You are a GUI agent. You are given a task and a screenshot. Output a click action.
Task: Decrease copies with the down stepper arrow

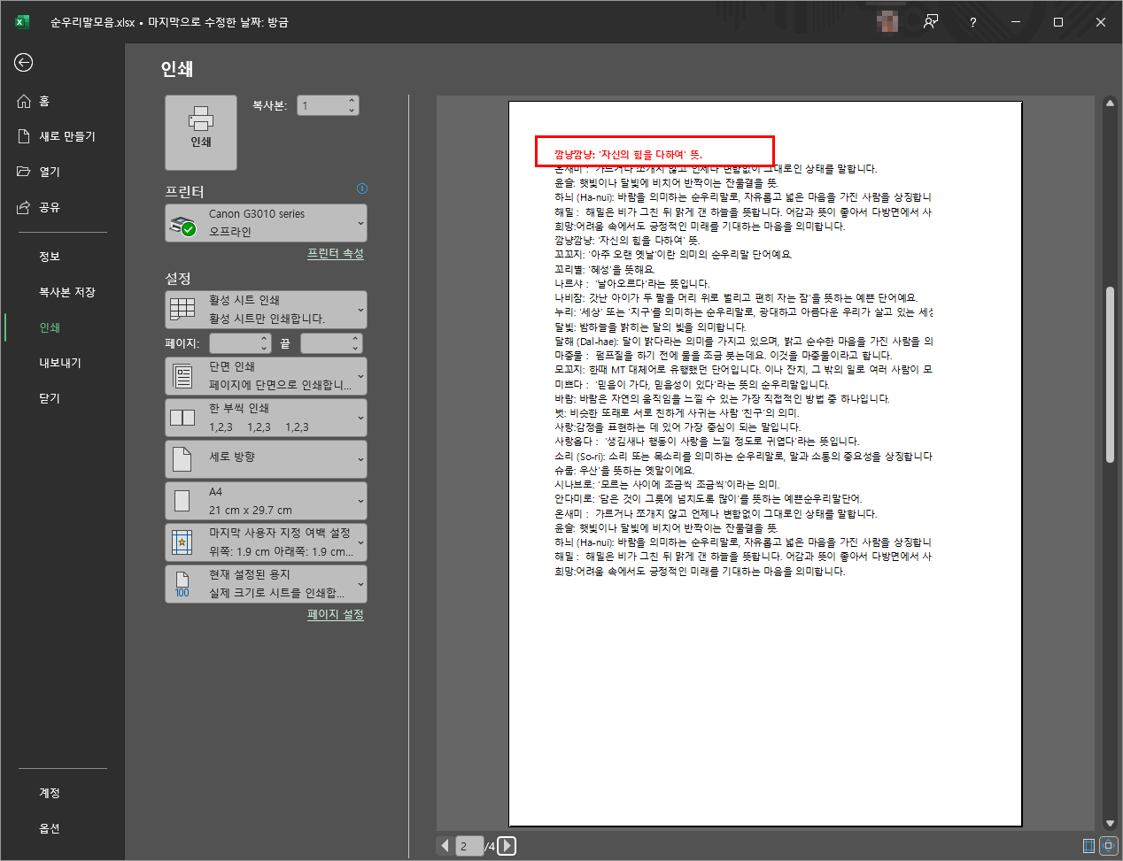coord(352,111)
